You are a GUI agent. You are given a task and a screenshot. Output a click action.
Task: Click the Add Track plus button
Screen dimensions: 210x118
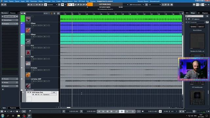tap(22, 13)
